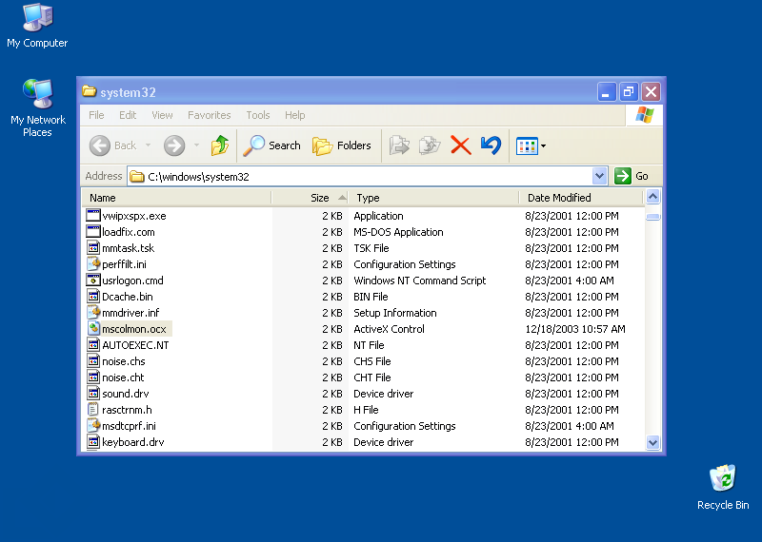Select the vwipxspx.exe file icon
Screen dimensions: 762x542
click(93, 216)
